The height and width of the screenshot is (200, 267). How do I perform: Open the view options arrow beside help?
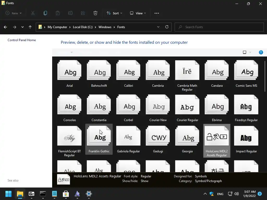250,52
